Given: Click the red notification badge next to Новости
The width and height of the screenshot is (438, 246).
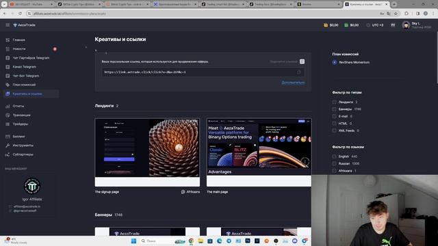Looking at the screenshot, I should point(55,49).
